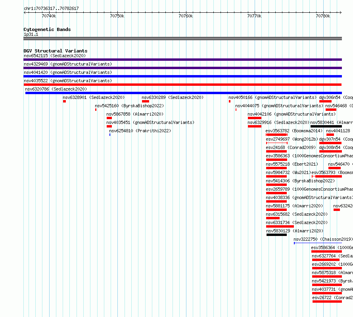This screenshot has height=317, width=353.
Task: Click the nsv5575218 (Ebert2021) label
Action: (292, 164)
